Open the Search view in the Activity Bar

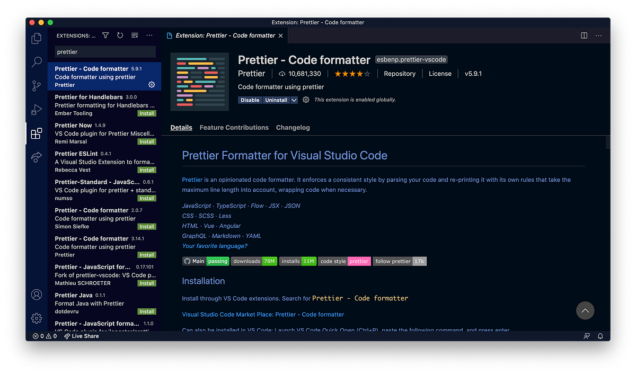[37, 62]
